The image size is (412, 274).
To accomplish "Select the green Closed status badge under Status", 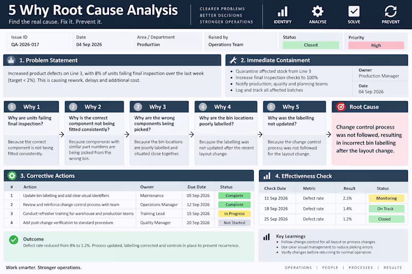I will 311,45.
